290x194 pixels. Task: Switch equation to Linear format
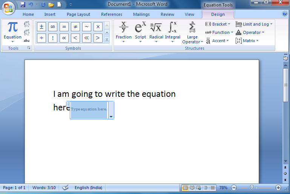(x=27, y=32)
